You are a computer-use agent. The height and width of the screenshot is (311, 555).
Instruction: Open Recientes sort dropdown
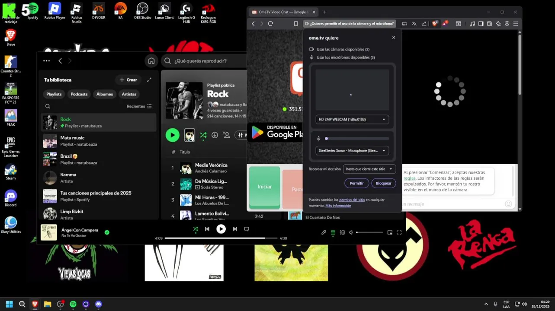139,106
